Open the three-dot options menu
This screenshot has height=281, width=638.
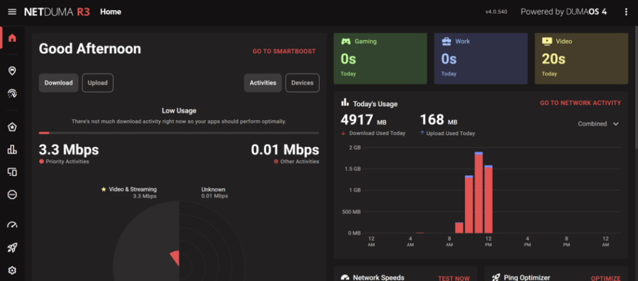click(x=626, y=12)
